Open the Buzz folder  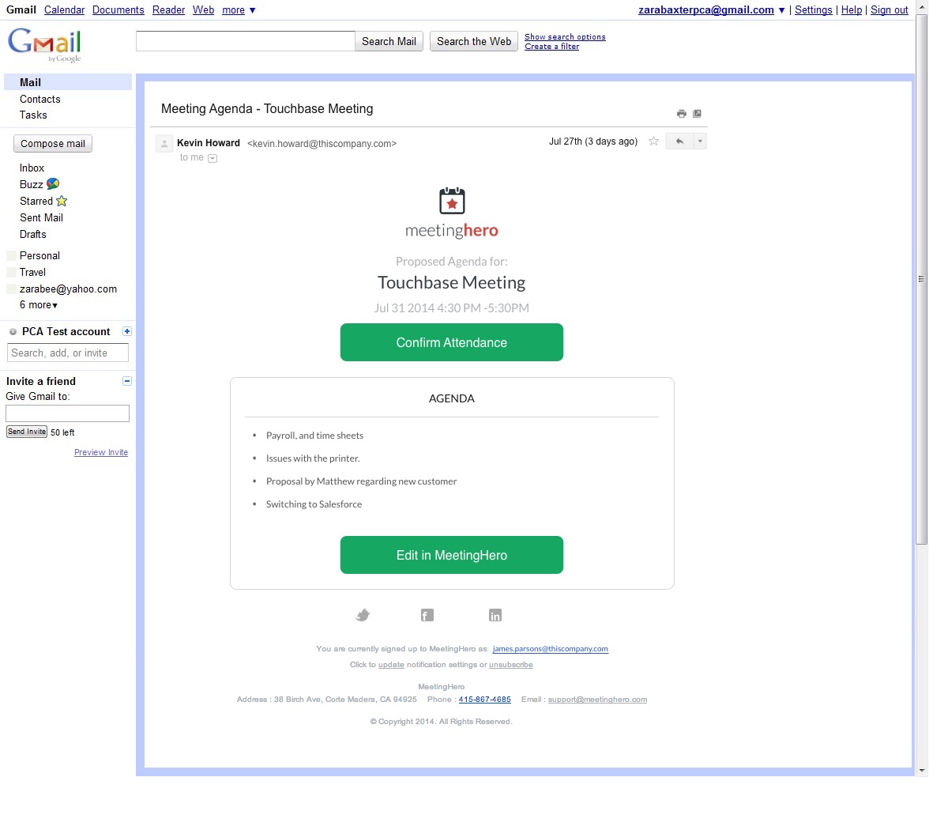point(32,185)
